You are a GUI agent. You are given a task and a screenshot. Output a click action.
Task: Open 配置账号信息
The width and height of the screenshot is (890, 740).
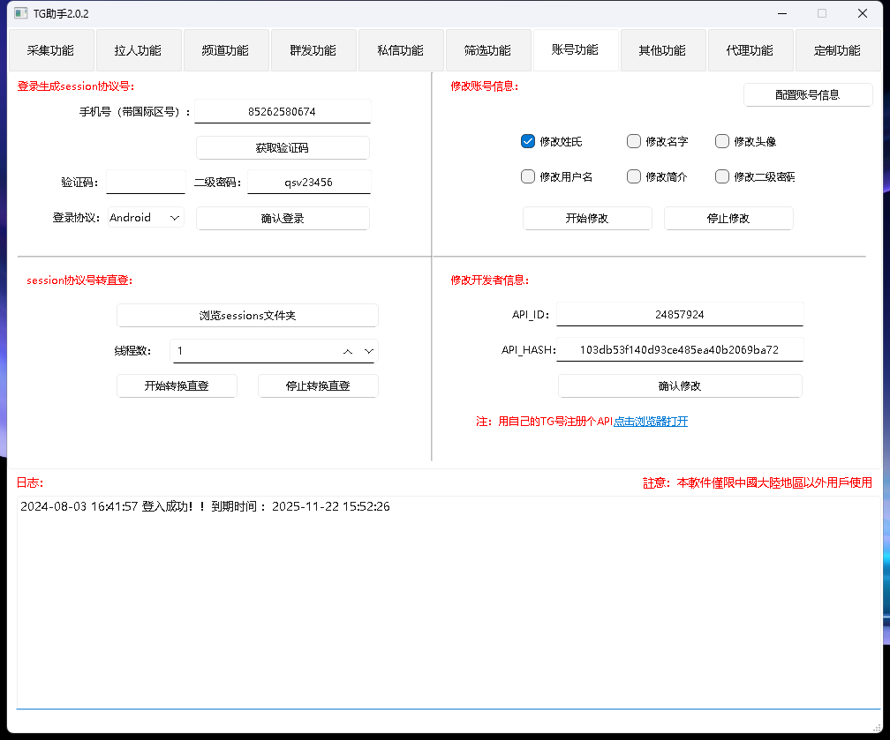click(x=807, y=94)
